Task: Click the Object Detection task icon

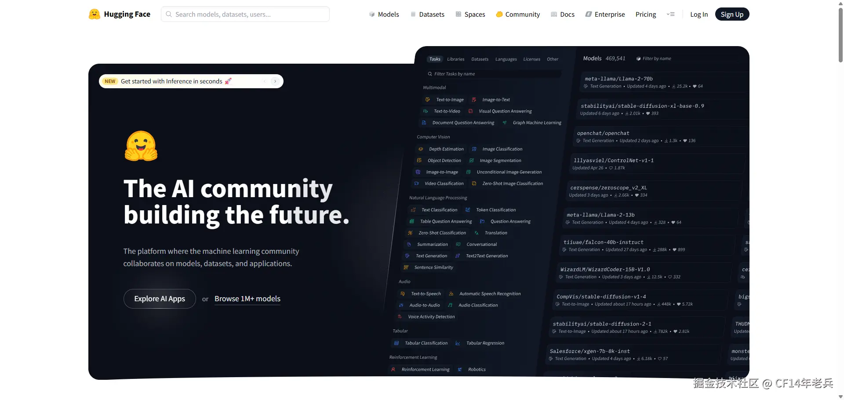Action: (419, 161)
